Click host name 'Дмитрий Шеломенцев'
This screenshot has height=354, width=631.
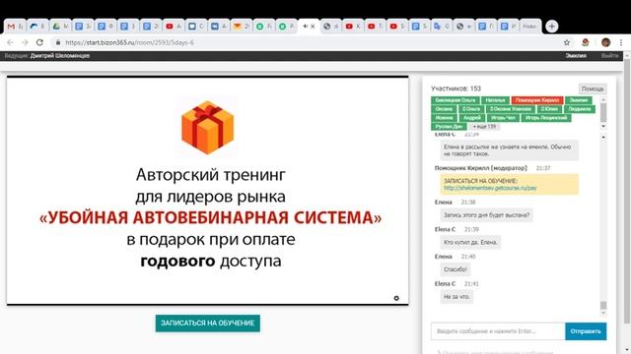[59, 56]
